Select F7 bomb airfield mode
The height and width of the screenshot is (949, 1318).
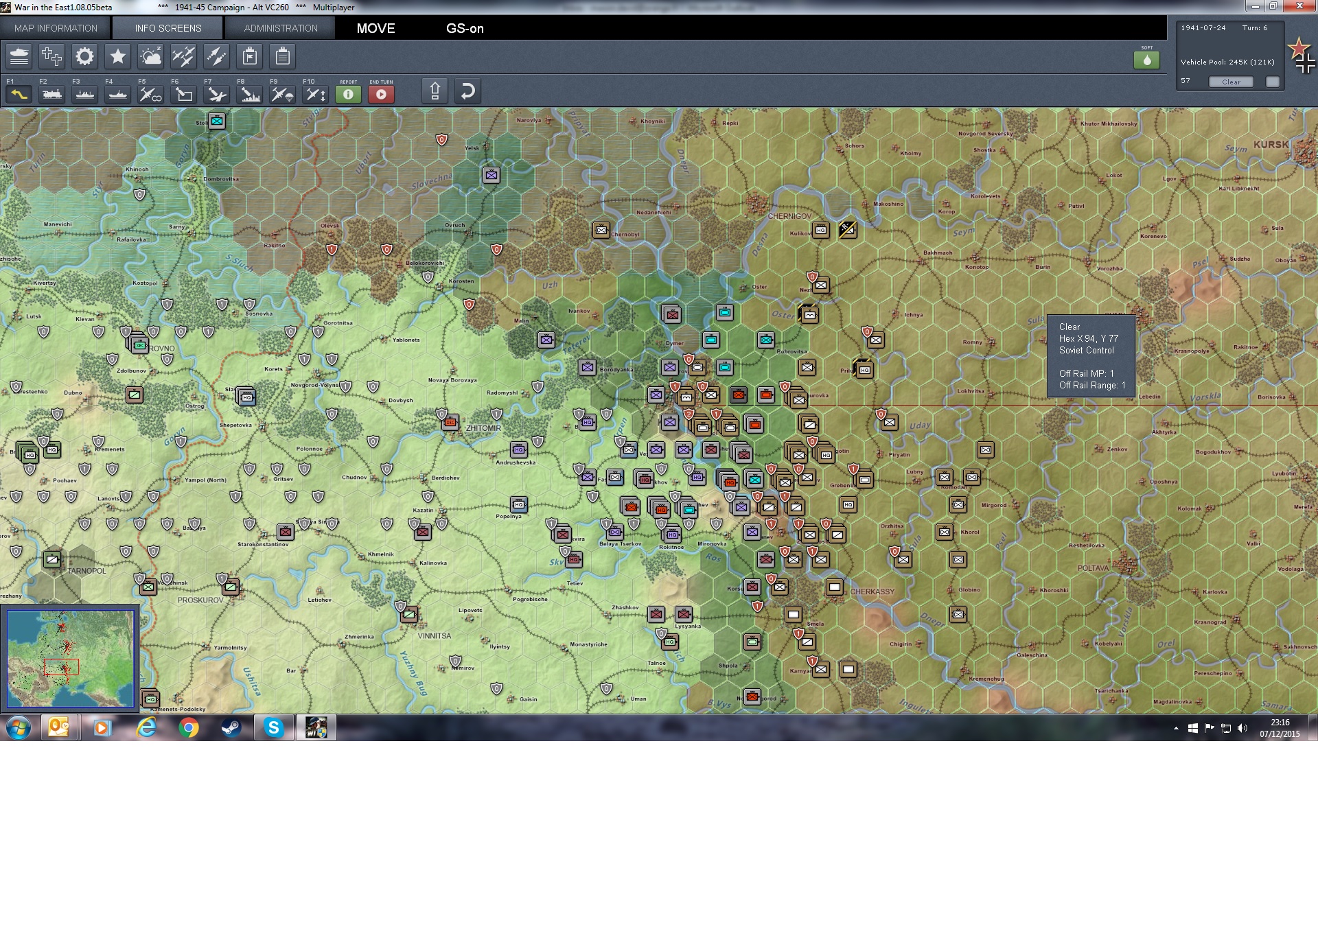point(217,94)
